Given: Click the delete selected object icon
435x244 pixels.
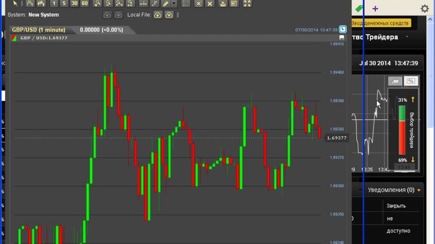Looking at the screenshot, I should coord(199,3).
